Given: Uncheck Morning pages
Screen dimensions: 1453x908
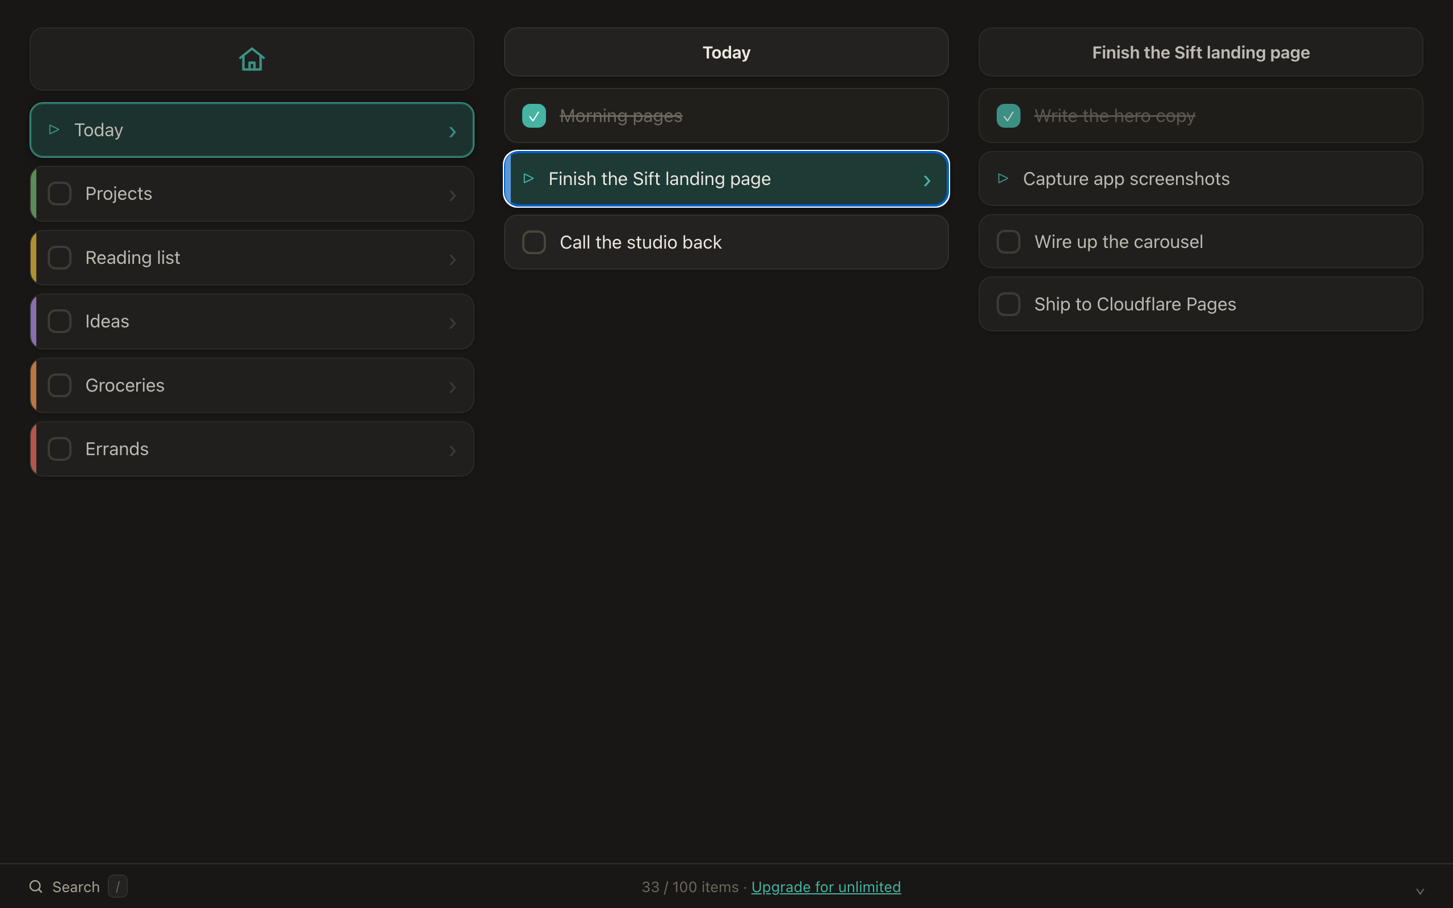Looking at the screenshot, I should tap(534, 115).
